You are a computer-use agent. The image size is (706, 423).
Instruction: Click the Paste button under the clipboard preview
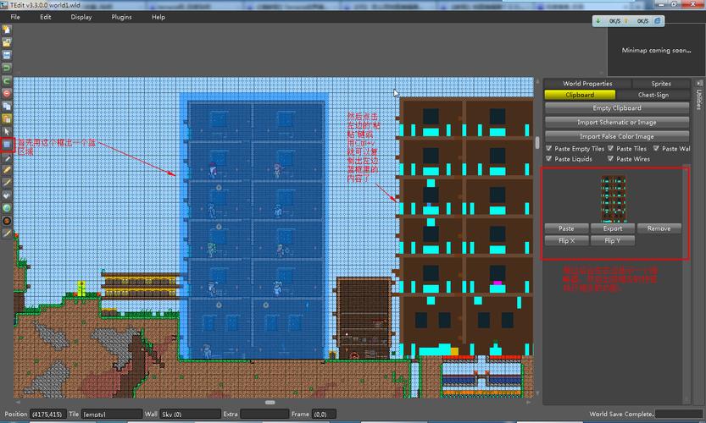pos(566,228)
